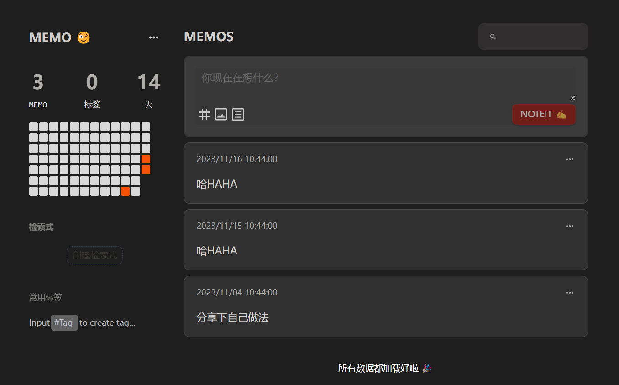Open sidebar more options beside MEMO title

tap(154, 37)
